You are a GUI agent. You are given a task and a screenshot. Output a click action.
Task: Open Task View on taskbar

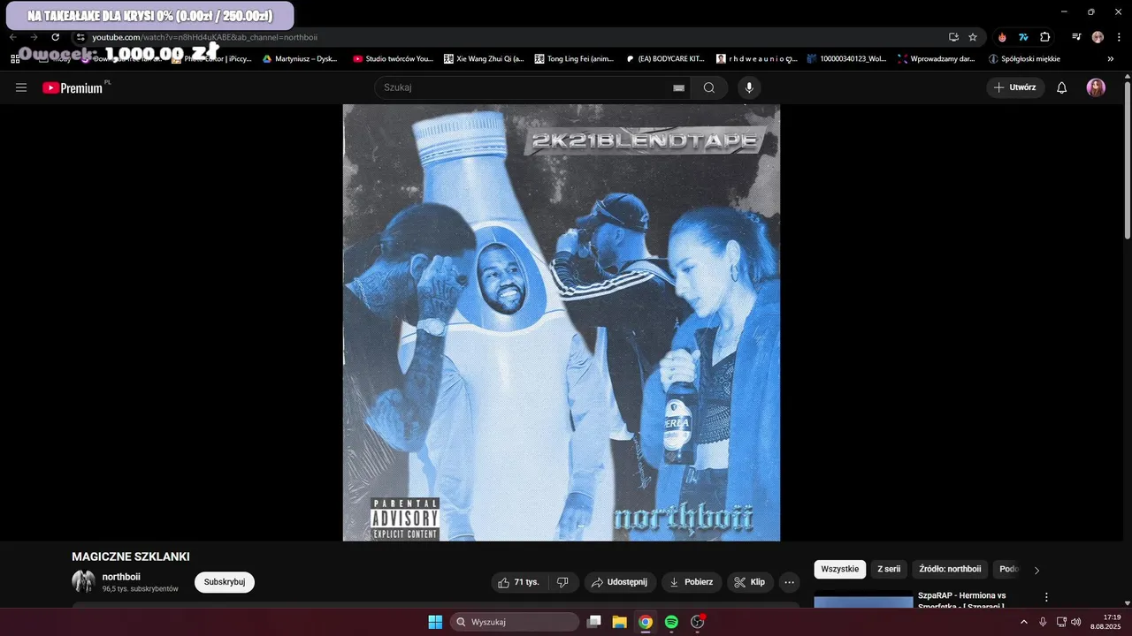point(594,622)
